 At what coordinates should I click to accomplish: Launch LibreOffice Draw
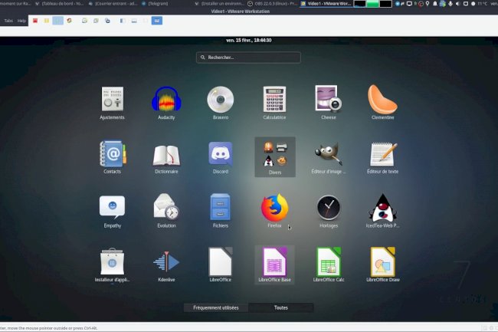click(x=383, y=265)
